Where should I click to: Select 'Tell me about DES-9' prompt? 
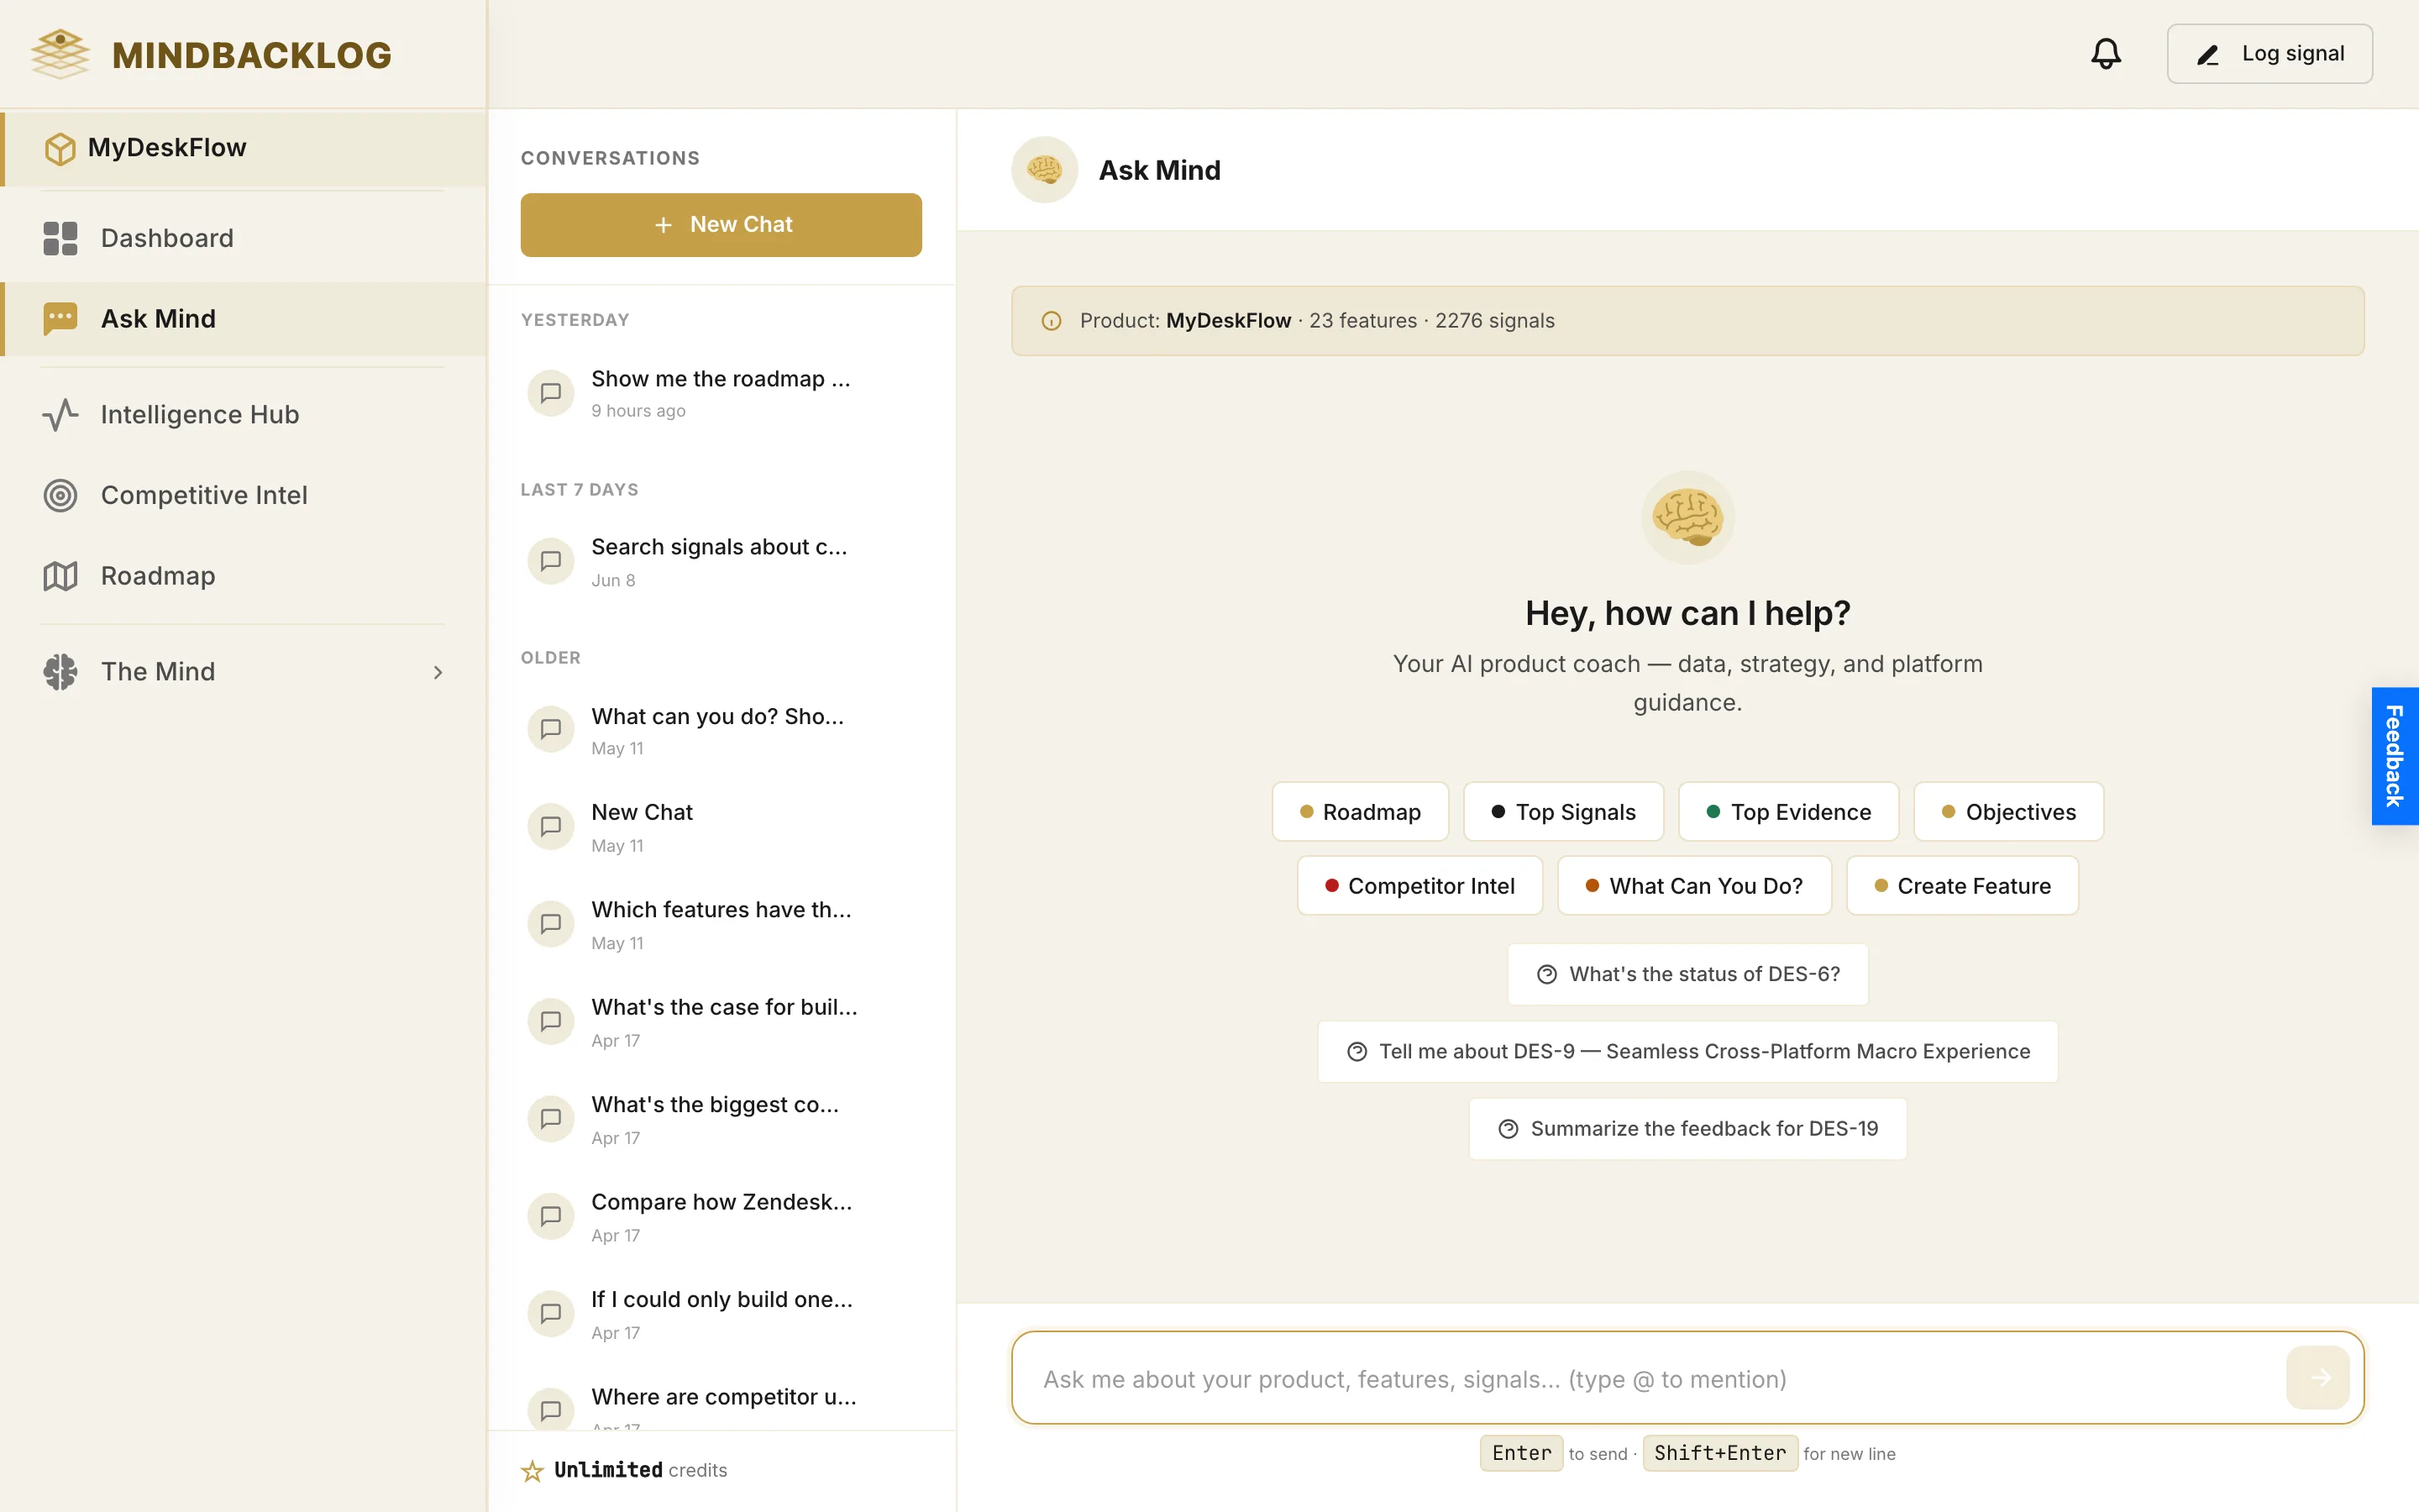click(1687, 1051)
